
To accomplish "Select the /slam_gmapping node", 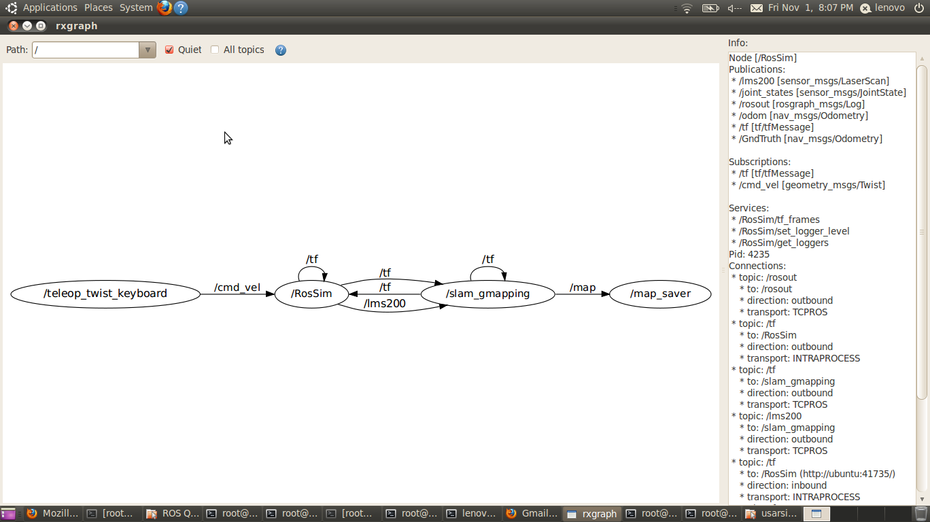I will (x=487, y=294).
